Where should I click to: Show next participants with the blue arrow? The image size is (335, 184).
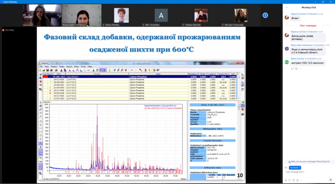(265, 15)
